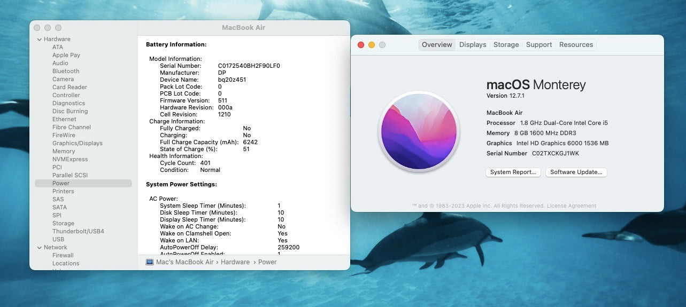Select Thunderbolt/USB4 in sidebar
686x307 pixels.
[78, 231]
